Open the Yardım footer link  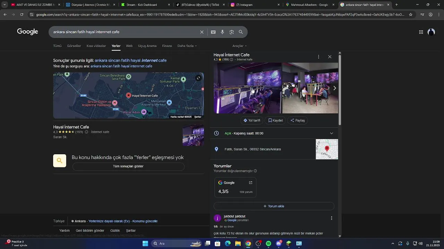[65, 231]
